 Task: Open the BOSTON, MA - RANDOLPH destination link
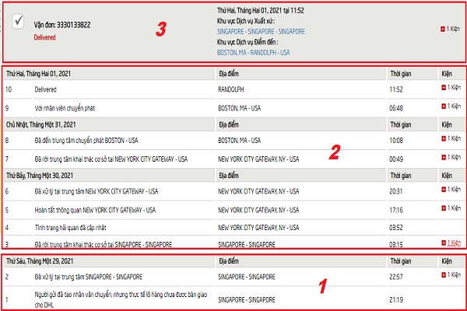pos(253,53)
